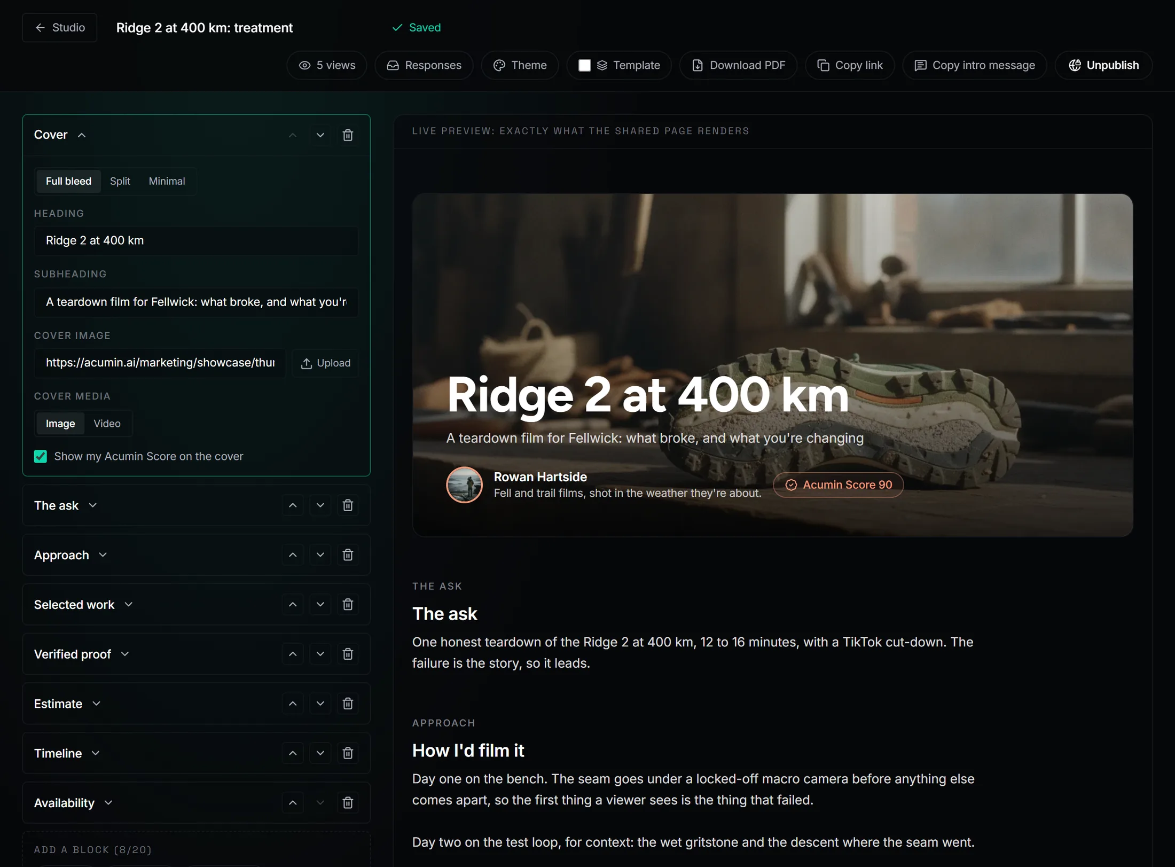Screen dimensions: 1175x867
Task: Uncheck Show my Acumin Score on the cover
Action: [x=41, y=456]
